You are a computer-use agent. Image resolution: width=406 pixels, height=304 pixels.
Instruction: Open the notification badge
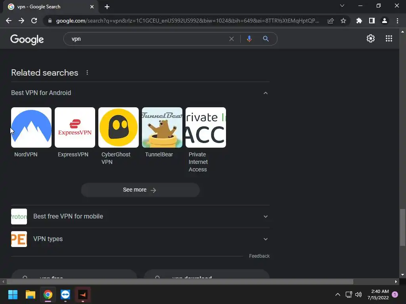point(395,294)
